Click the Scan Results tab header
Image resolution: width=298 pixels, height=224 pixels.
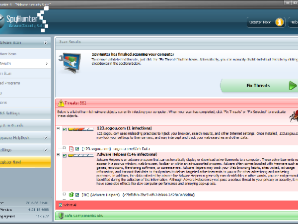tap(70, 42)
